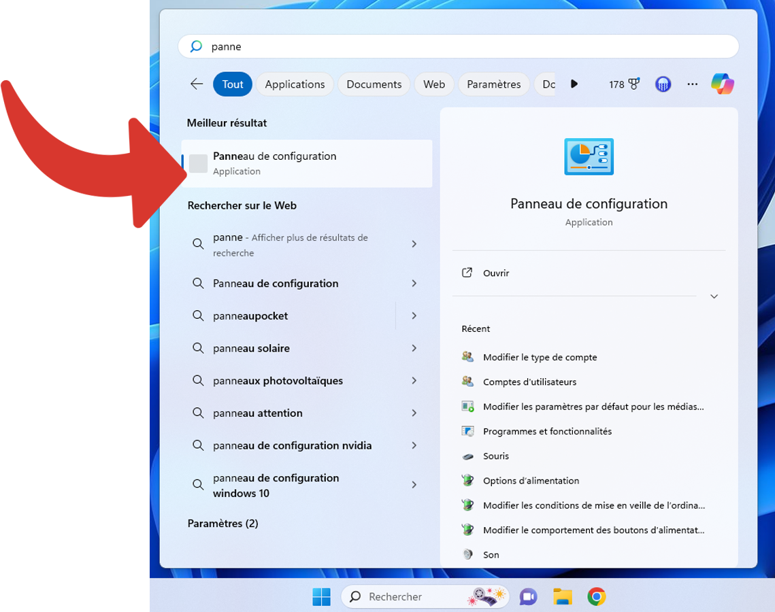Image resolution: width=775 pixels, height=612 pixels.
Task: Open recent item 'Souris'
Action: click(496, 456)
